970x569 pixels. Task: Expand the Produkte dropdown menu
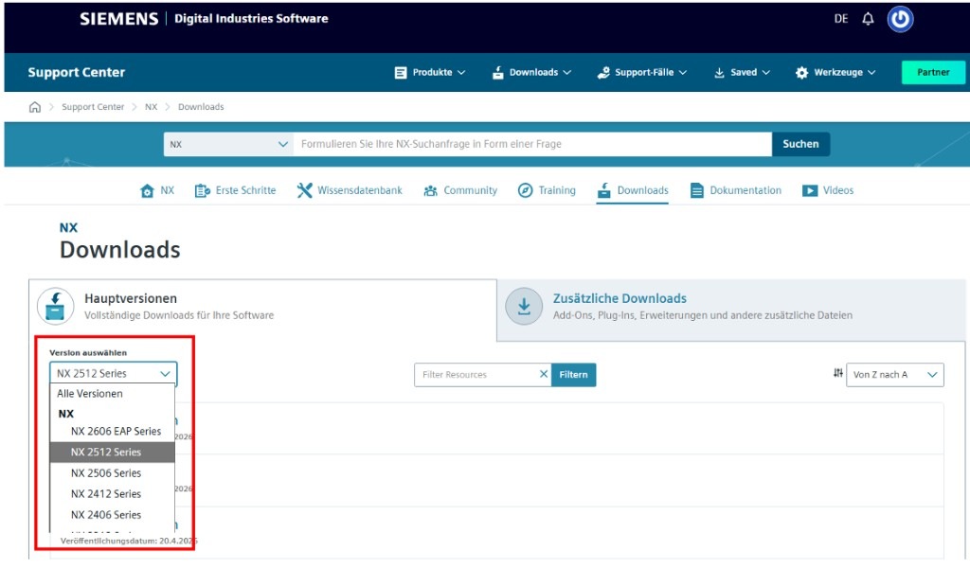tap(430, 72)
